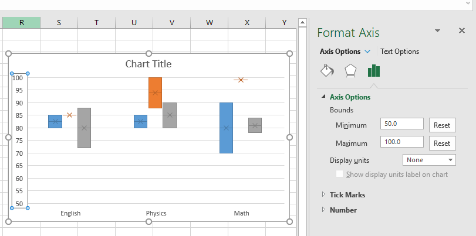Click the chart's right-middle resize handle
The image size is (476, 236).
point(289,138)
